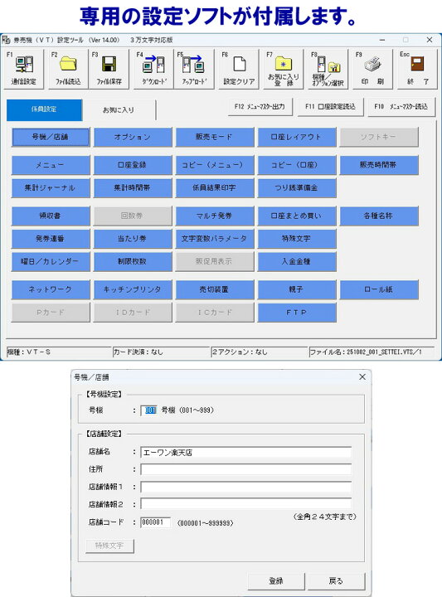Screen dimensions: 442x597
Task: Open the 号機／店舗 settings button
Action: point(51,137)
